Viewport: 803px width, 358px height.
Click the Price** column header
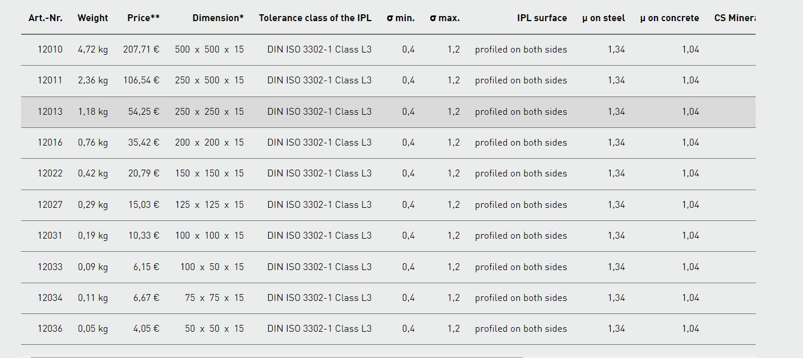click(x=143, y=18)
